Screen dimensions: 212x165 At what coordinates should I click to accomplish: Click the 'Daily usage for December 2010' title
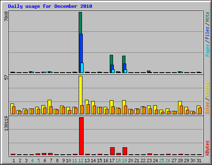pos(50,6)
